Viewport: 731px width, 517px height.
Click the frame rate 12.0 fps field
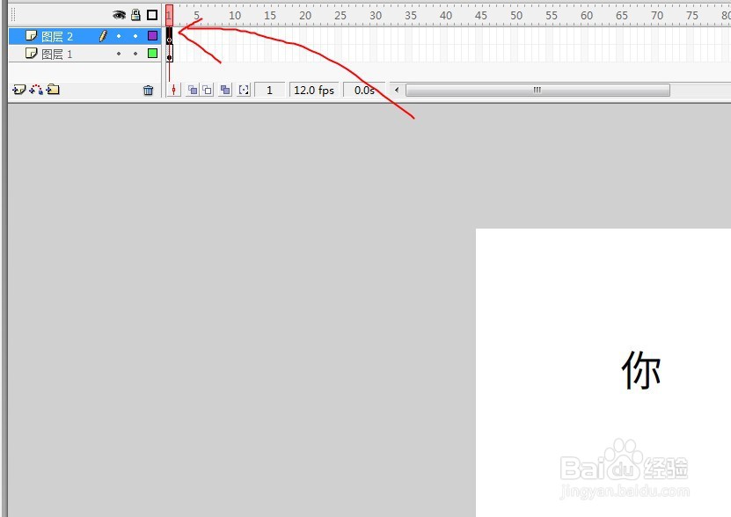313,90
